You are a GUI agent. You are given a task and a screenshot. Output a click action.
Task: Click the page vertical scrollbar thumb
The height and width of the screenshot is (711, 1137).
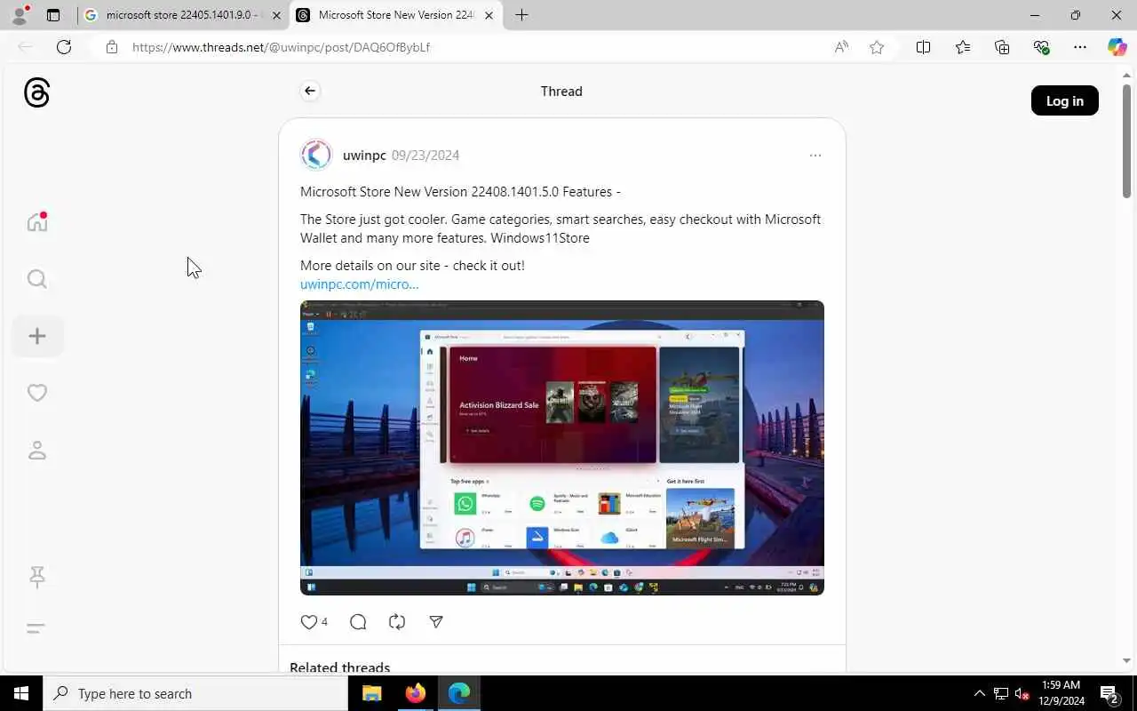(1126, 140)
